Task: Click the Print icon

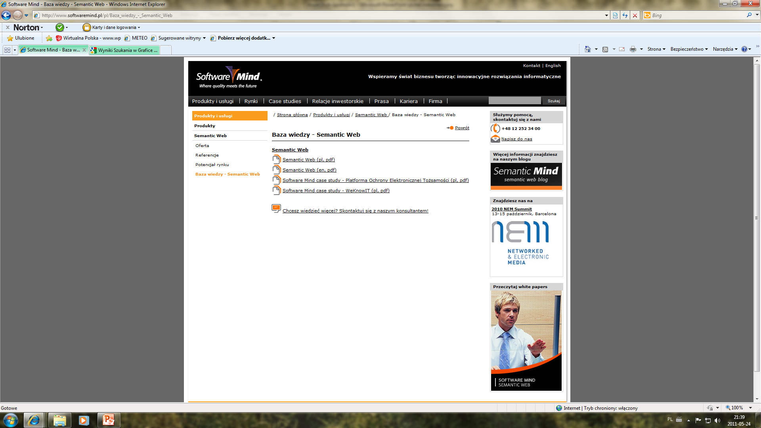Action: pos(633,49)
